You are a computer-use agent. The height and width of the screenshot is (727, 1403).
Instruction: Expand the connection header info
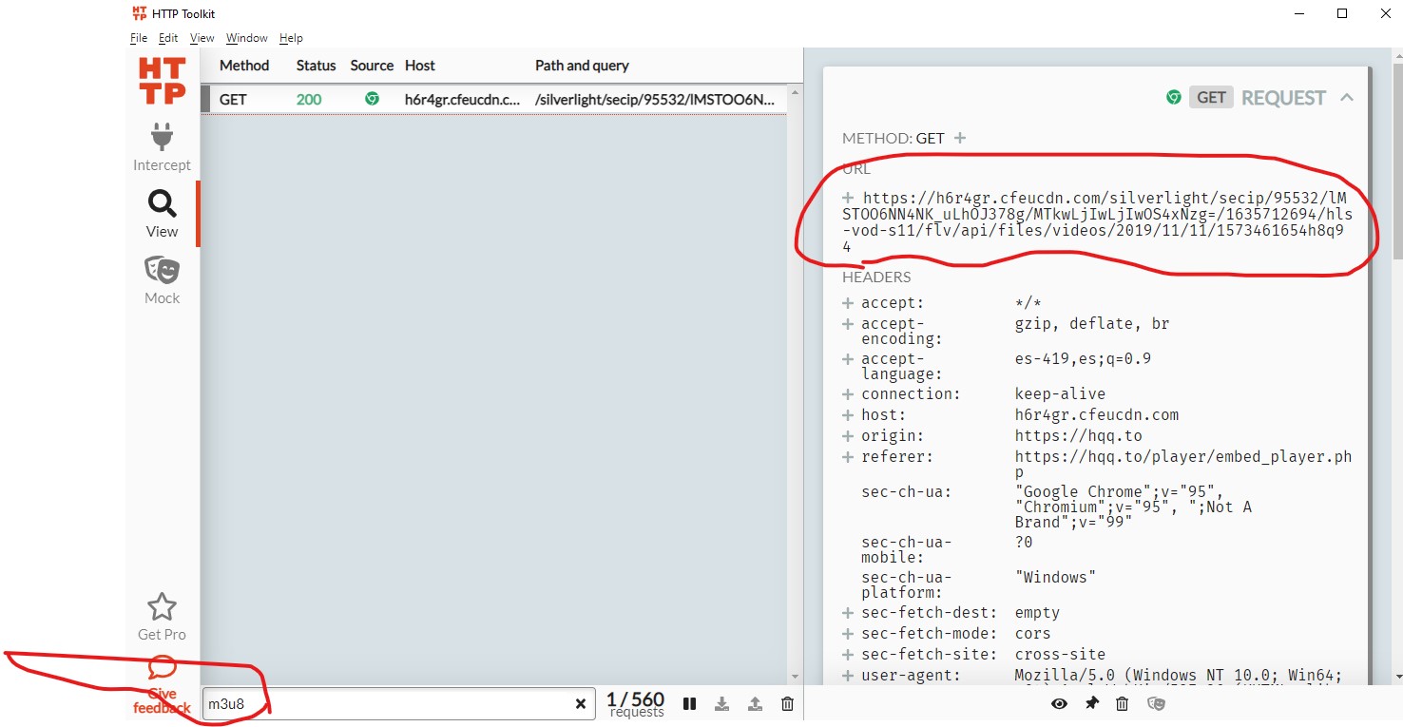848,394
